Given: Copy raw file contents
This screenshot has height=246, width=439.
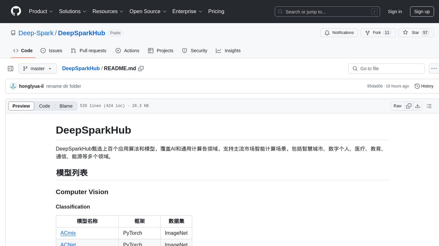Looking at the screenshot, I should point(409,106).
